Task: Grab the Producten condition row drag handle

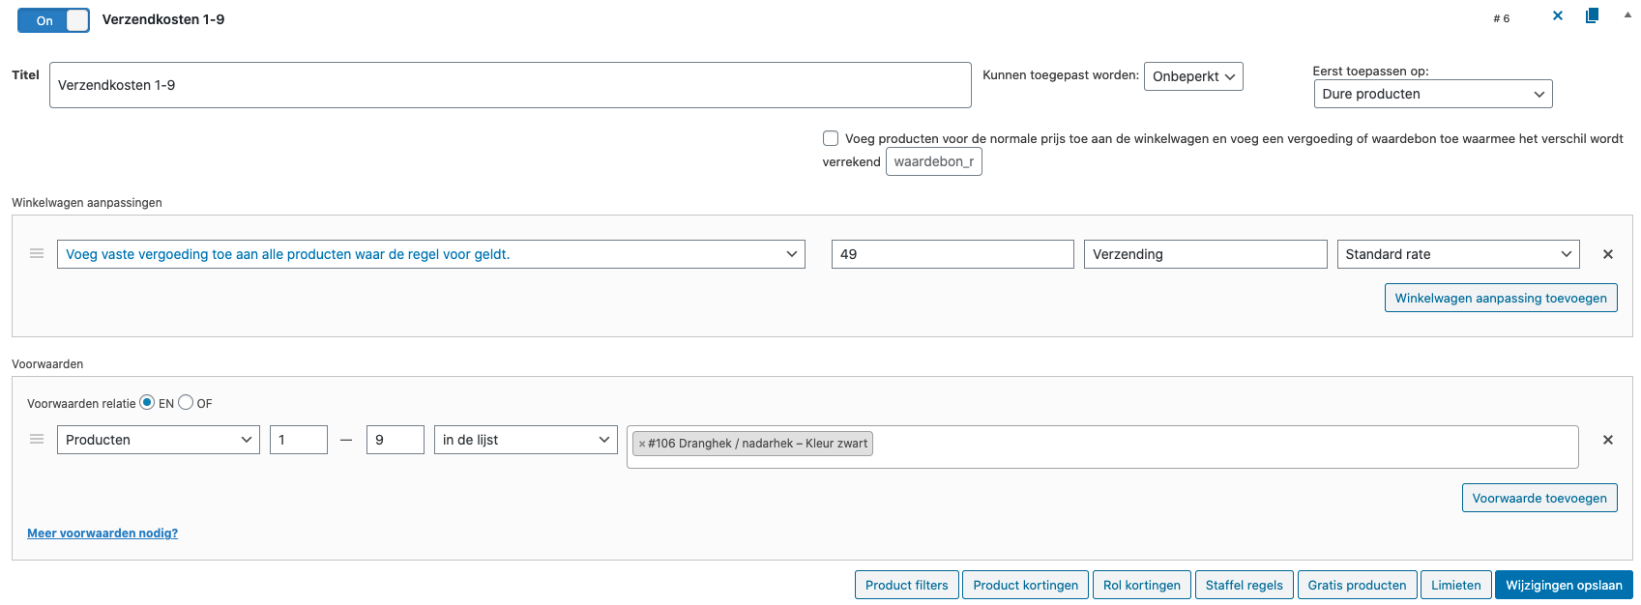Action: (37, 440)
